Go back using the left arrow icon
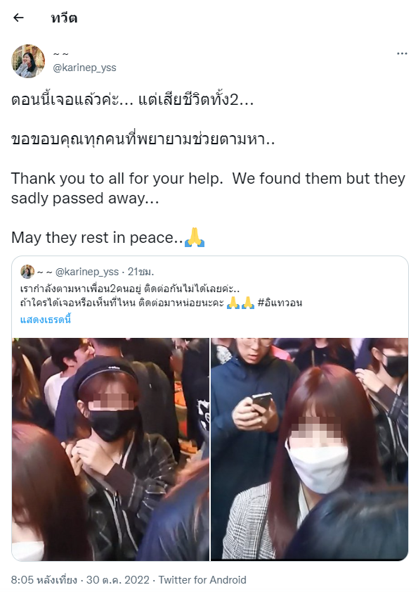 pyautogui.click(x=18, y=18)
